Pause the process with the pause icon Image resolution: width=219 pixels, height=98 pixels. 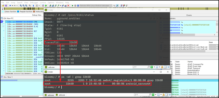click(x=75, y=6)
